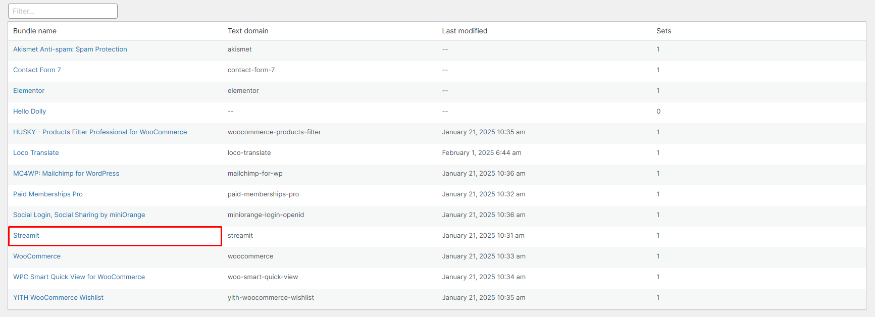Select January 21, 2025 10:31 am date
This screenshot has height=317, width=875.
pos(483,235)
